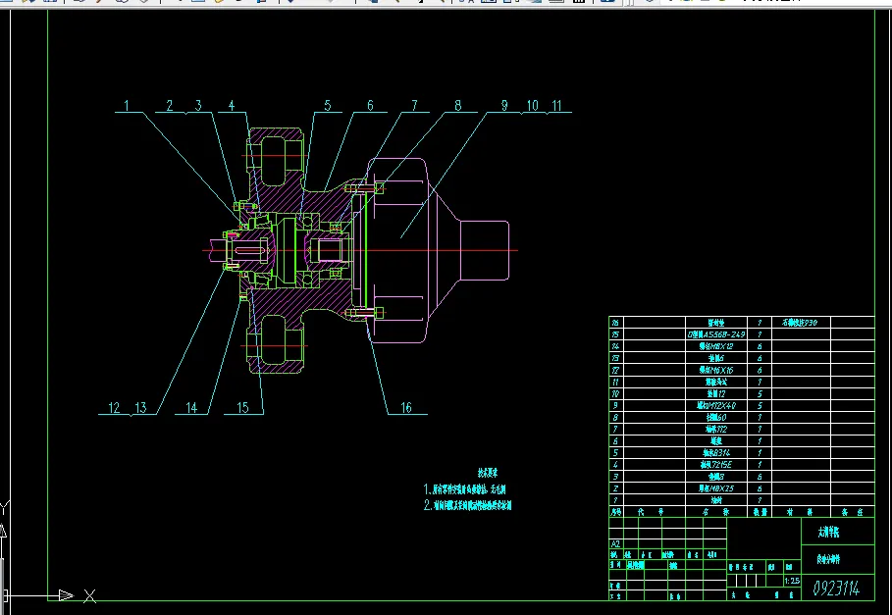Select balloon callout number 14 below the assembly
The image size is (892, 615).
(x=191, y=407)
